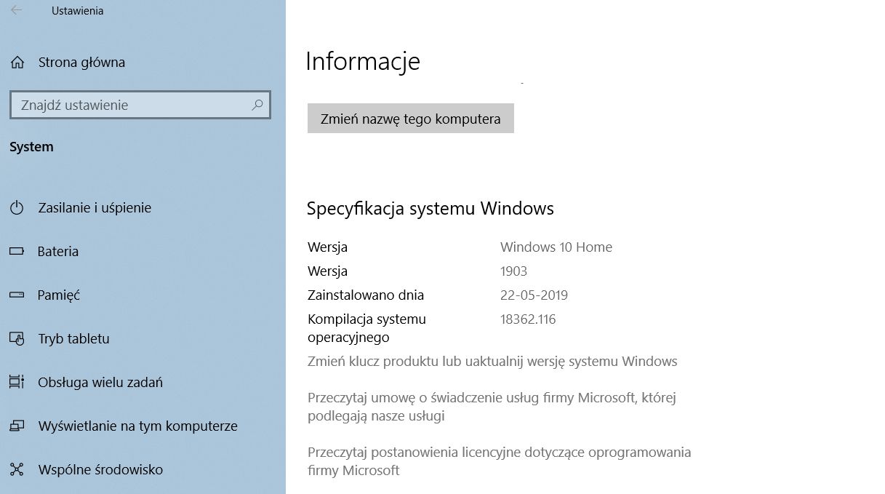
Task: Click the Obsługa wielu zadań icon
Action: point(17,383)
